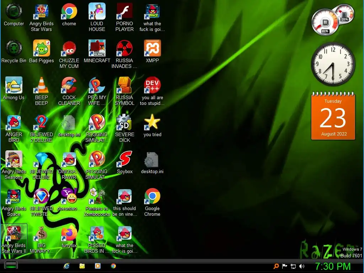This screenshot has width=364, height=273.
Task: Open the Computer desktop icon
Action: click(14, 15)
